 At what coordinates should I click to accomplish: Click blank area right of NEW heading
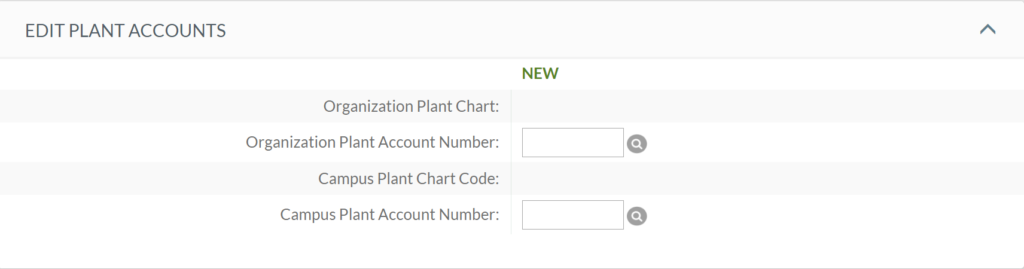tap(790, 74)
